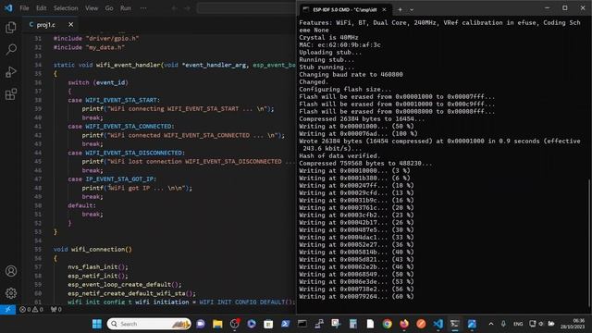
Task: Click the VS Code logo icon
Action: click(8, 8)
